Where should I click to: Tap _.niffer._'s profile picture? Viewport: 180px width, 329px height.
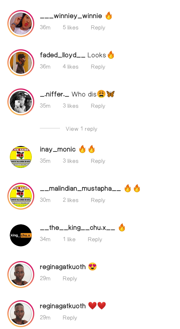(x=21, y=102)
